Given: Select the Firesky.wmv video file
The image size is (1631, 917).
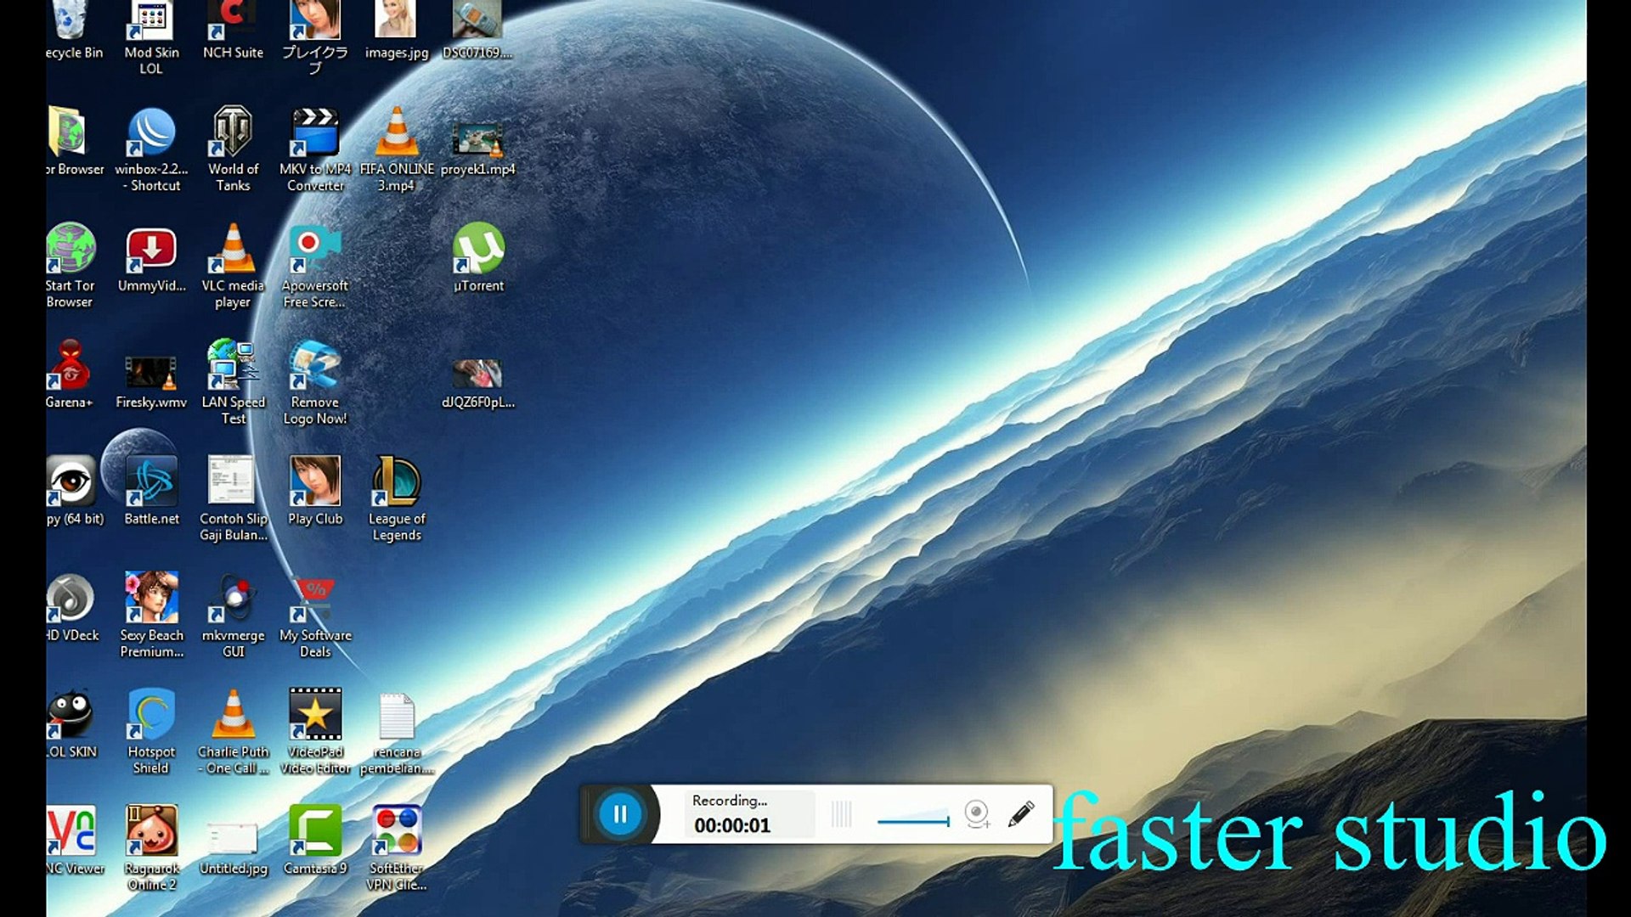Looking at the screenshot, I should click(x=151, y=374).
